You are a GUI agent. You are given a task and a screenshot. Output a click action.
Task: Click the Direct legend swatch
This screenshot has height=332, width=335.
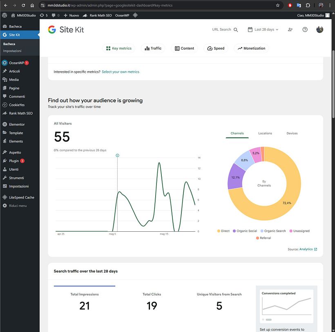coord(219,231)
